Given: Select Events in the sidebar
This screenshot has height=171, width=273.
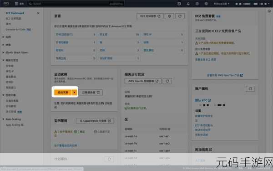Looking at the screenshot, I should tap(8, 24).
